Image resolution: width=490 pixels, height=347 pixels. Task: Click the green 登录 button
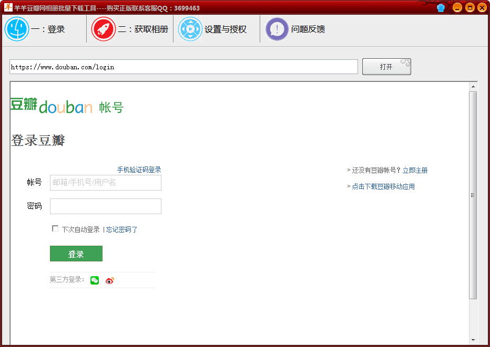[76, 254]
